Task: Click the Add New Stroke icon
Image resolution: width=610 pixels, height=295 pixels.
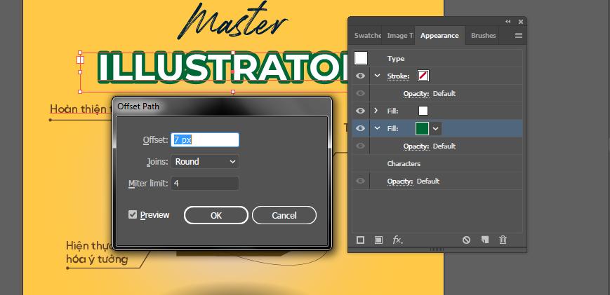Action: click(360, 240)
